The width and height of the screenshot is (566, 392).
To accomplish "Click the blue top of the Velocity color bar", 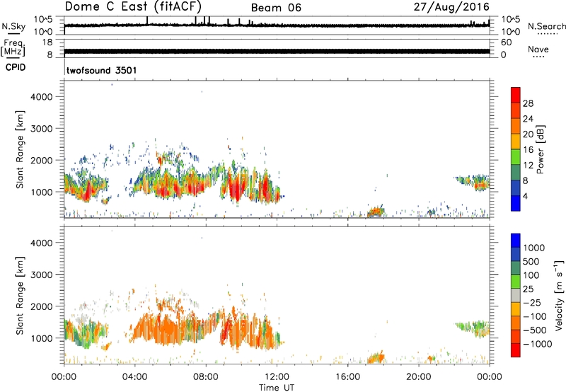I will pyautogui.click(x=516, y=241).
